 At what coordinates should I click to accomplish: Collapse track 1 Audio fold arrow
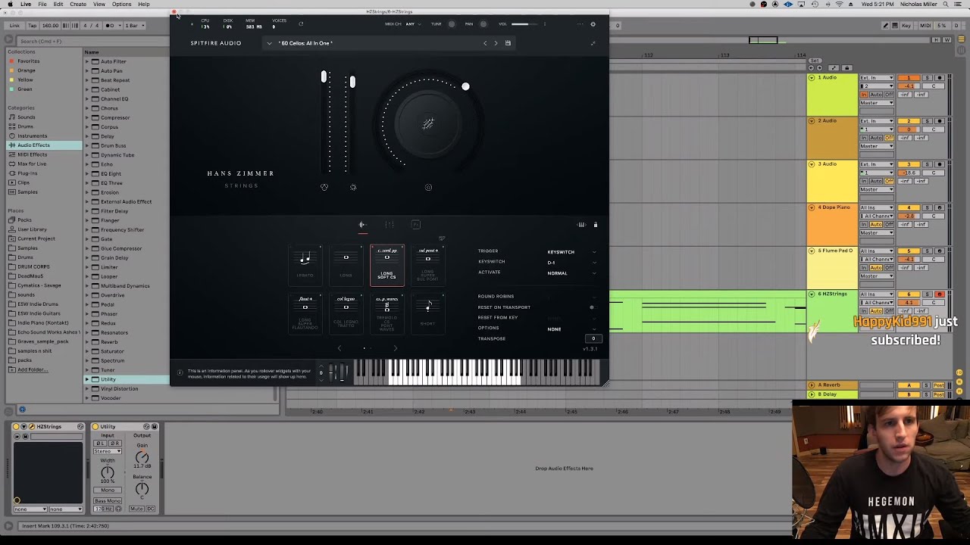(812, 78)
